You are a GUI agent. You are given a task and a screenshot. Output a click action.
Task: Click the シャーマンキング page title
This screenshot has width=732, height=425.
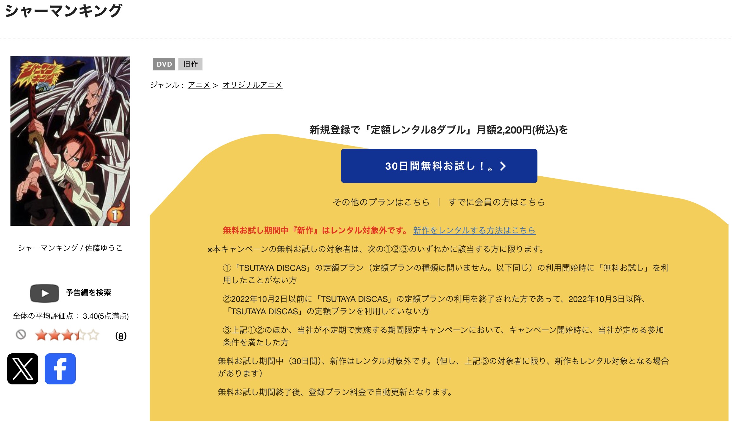point(63,11)
